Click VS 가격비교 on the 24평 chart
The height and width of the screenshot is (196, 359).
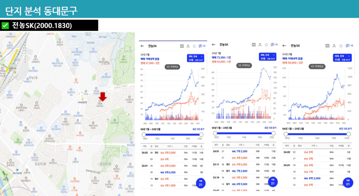tap(172, 67)
